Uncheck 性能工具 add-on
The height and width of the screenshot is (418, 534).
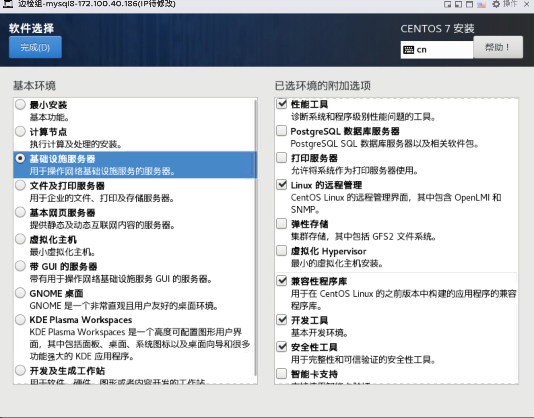[281, 104]
